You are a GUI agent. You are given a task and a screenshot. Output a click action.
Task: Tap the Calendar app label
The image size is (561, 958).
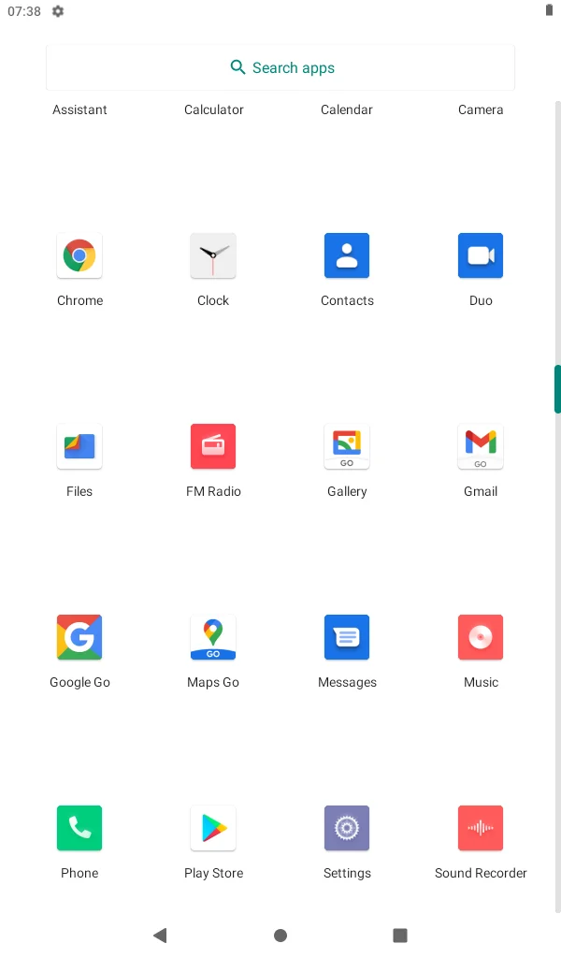347,110
